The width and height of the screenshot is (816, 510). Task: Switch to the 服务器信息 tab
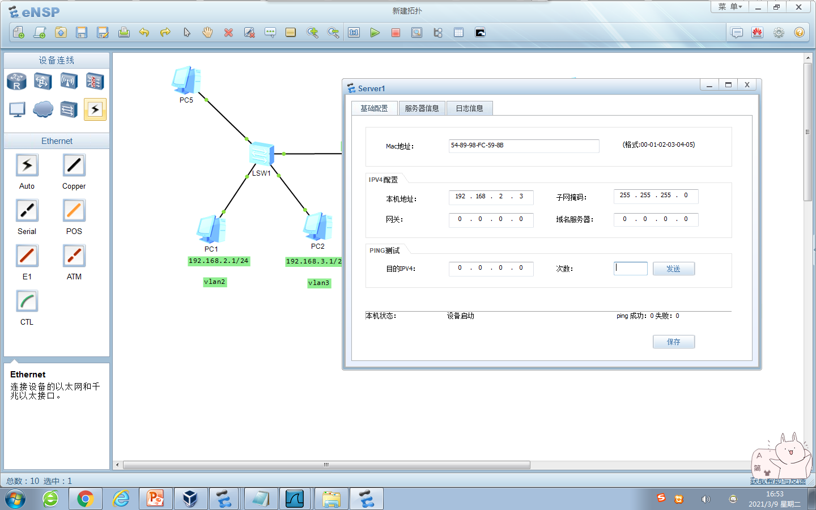[422, 108]
